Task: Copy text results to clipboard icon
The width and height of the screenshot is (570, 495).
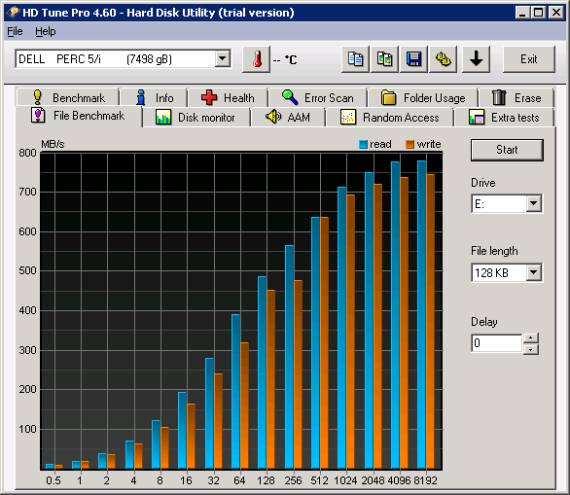Action: 355,59
